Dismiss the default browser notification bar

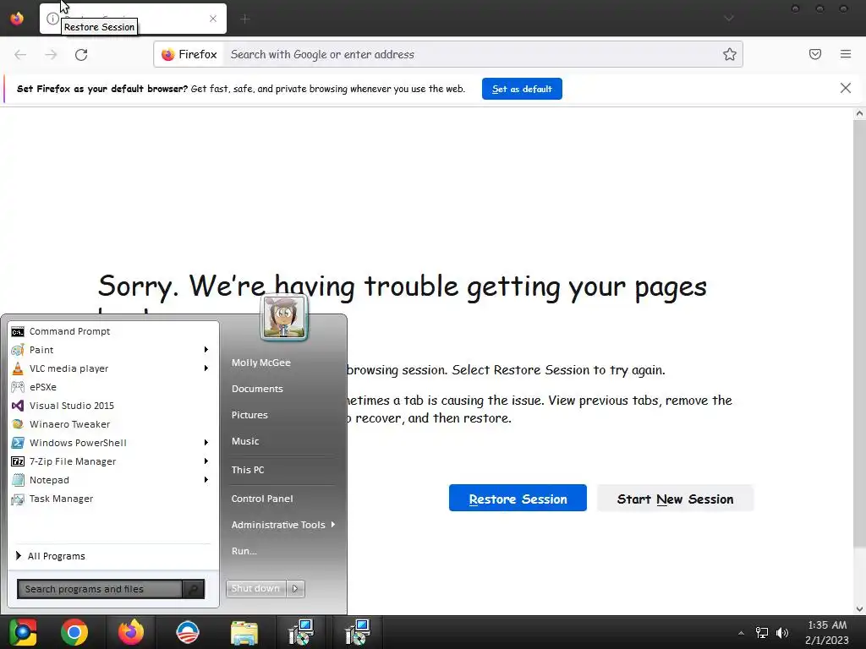click(x=846, y=88)
